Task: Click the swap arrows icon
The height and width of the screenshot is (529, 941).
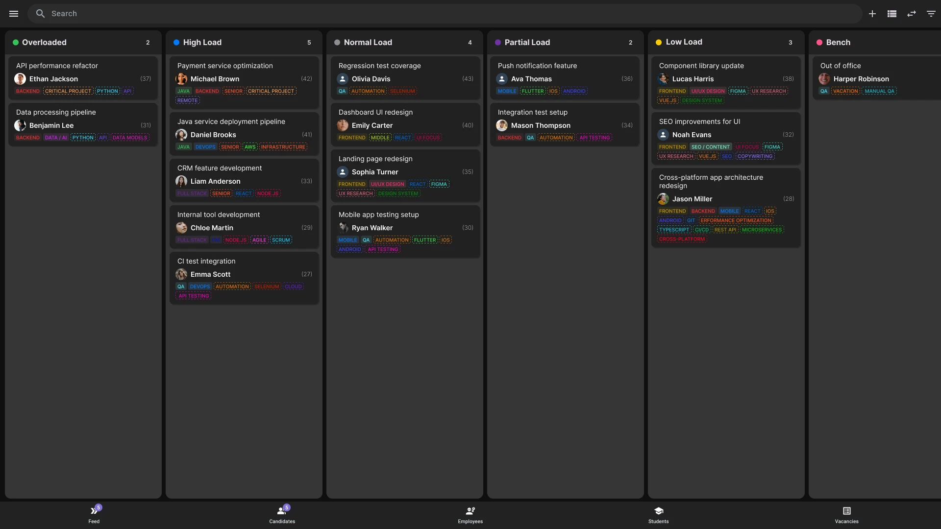Action: 912,14
